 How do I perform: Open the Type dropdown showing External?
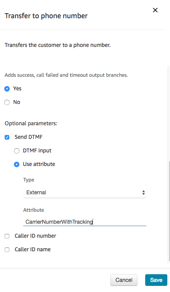tap(85, 192)
